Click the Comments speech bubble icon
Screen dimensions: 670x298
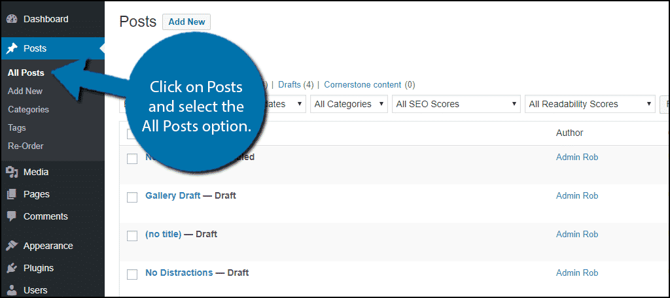pos(12,216)
